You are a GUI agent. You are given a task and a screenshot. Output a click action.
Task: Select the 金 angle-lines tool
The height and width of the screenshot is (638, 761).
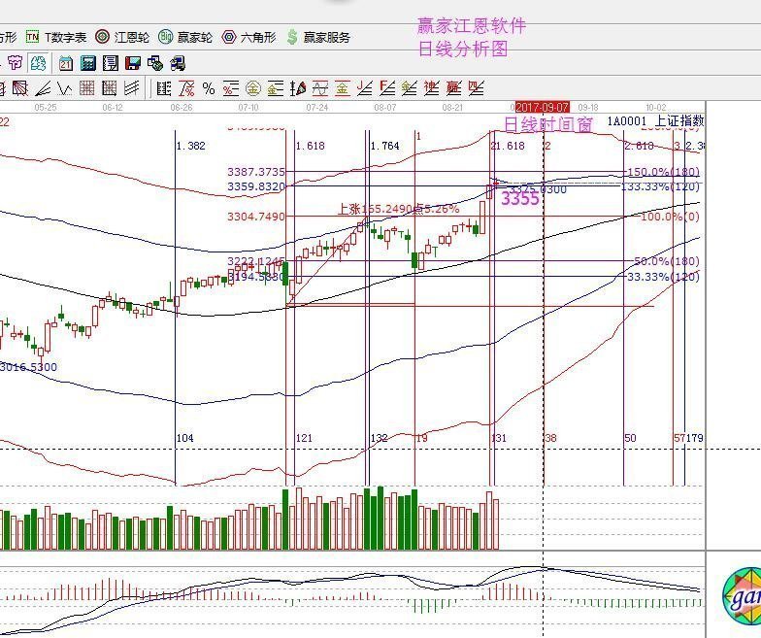click(x=410, y=88)
